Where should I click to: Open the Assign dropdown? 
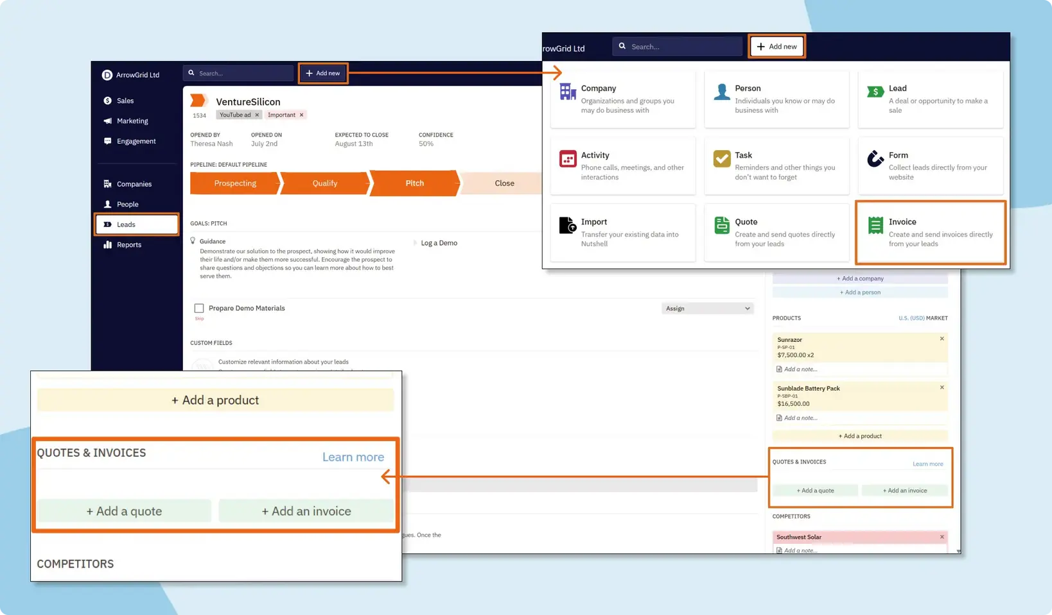pos(706,308)
